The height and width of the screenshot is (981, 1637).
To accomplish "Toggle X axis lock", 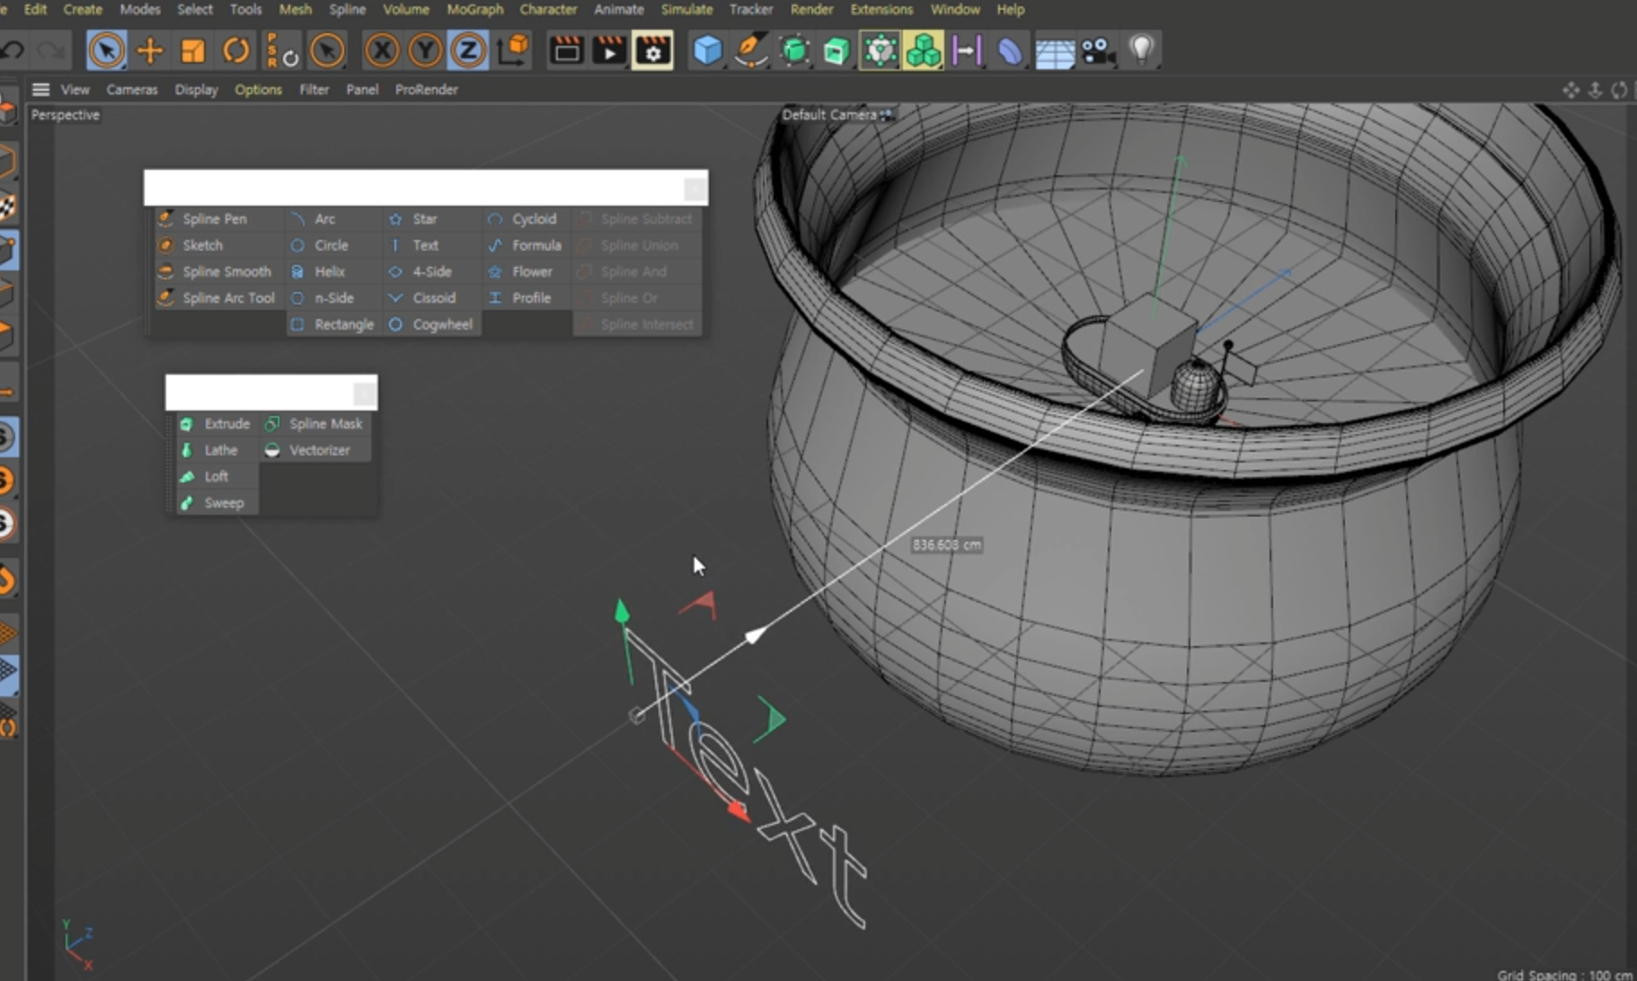I will click(x=382, y=50).
